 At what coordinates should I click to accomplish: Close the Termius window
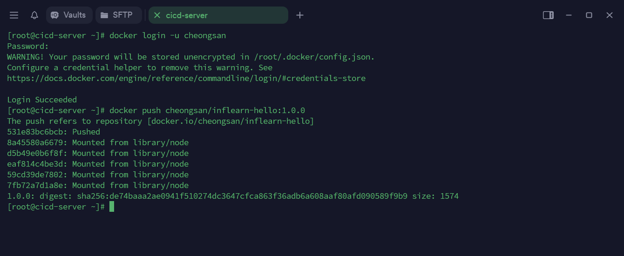610,15
